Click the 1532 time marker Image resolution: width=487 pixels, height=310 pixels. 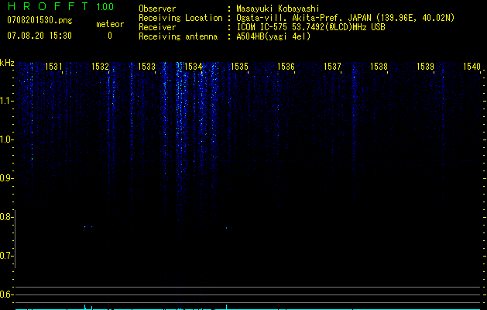click(x=100, y=66)
